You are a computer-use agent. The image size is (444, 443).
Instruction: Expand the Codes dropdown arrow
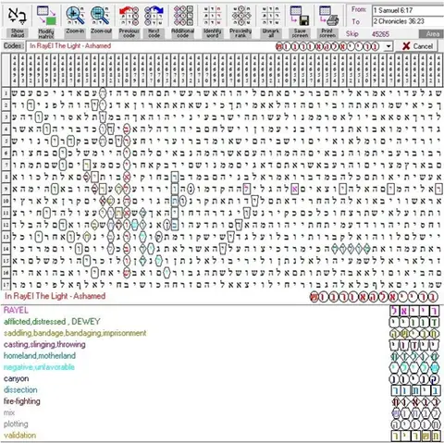pyautogui.click(x=388, y=46)
